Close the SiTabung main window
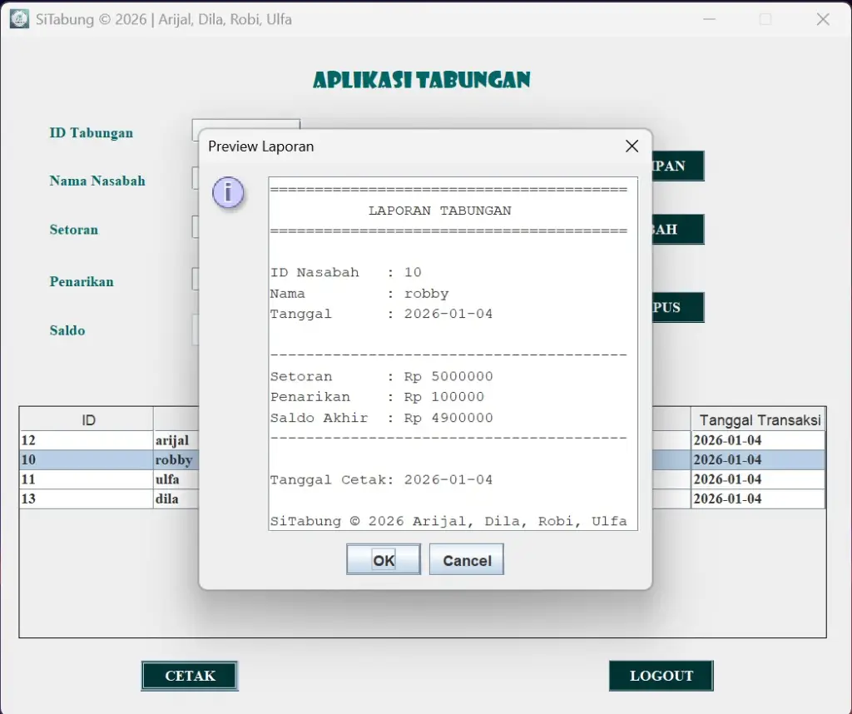852x714 pixels. [x=823, y=19]
